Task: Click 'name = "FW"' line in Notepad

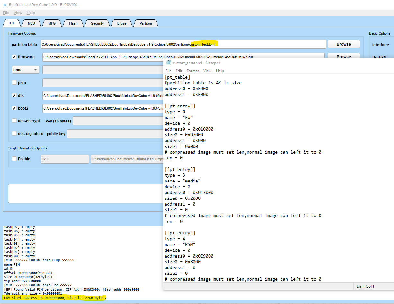Action: tap(179, 118)
